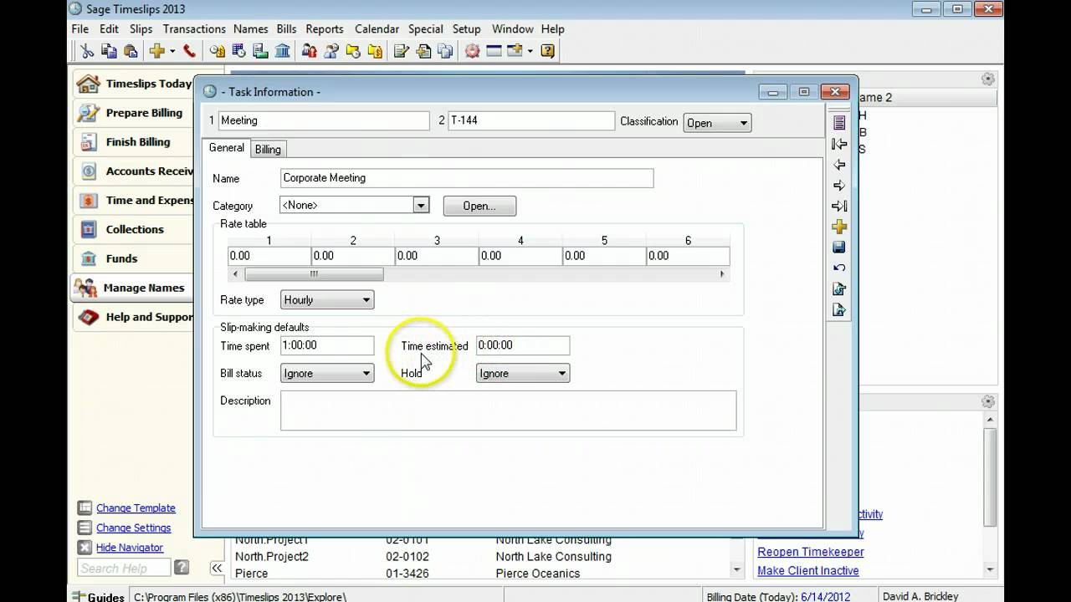Click the calendar with clock toolbar icon
The image size is (1071, 602).
pos(238,51)
